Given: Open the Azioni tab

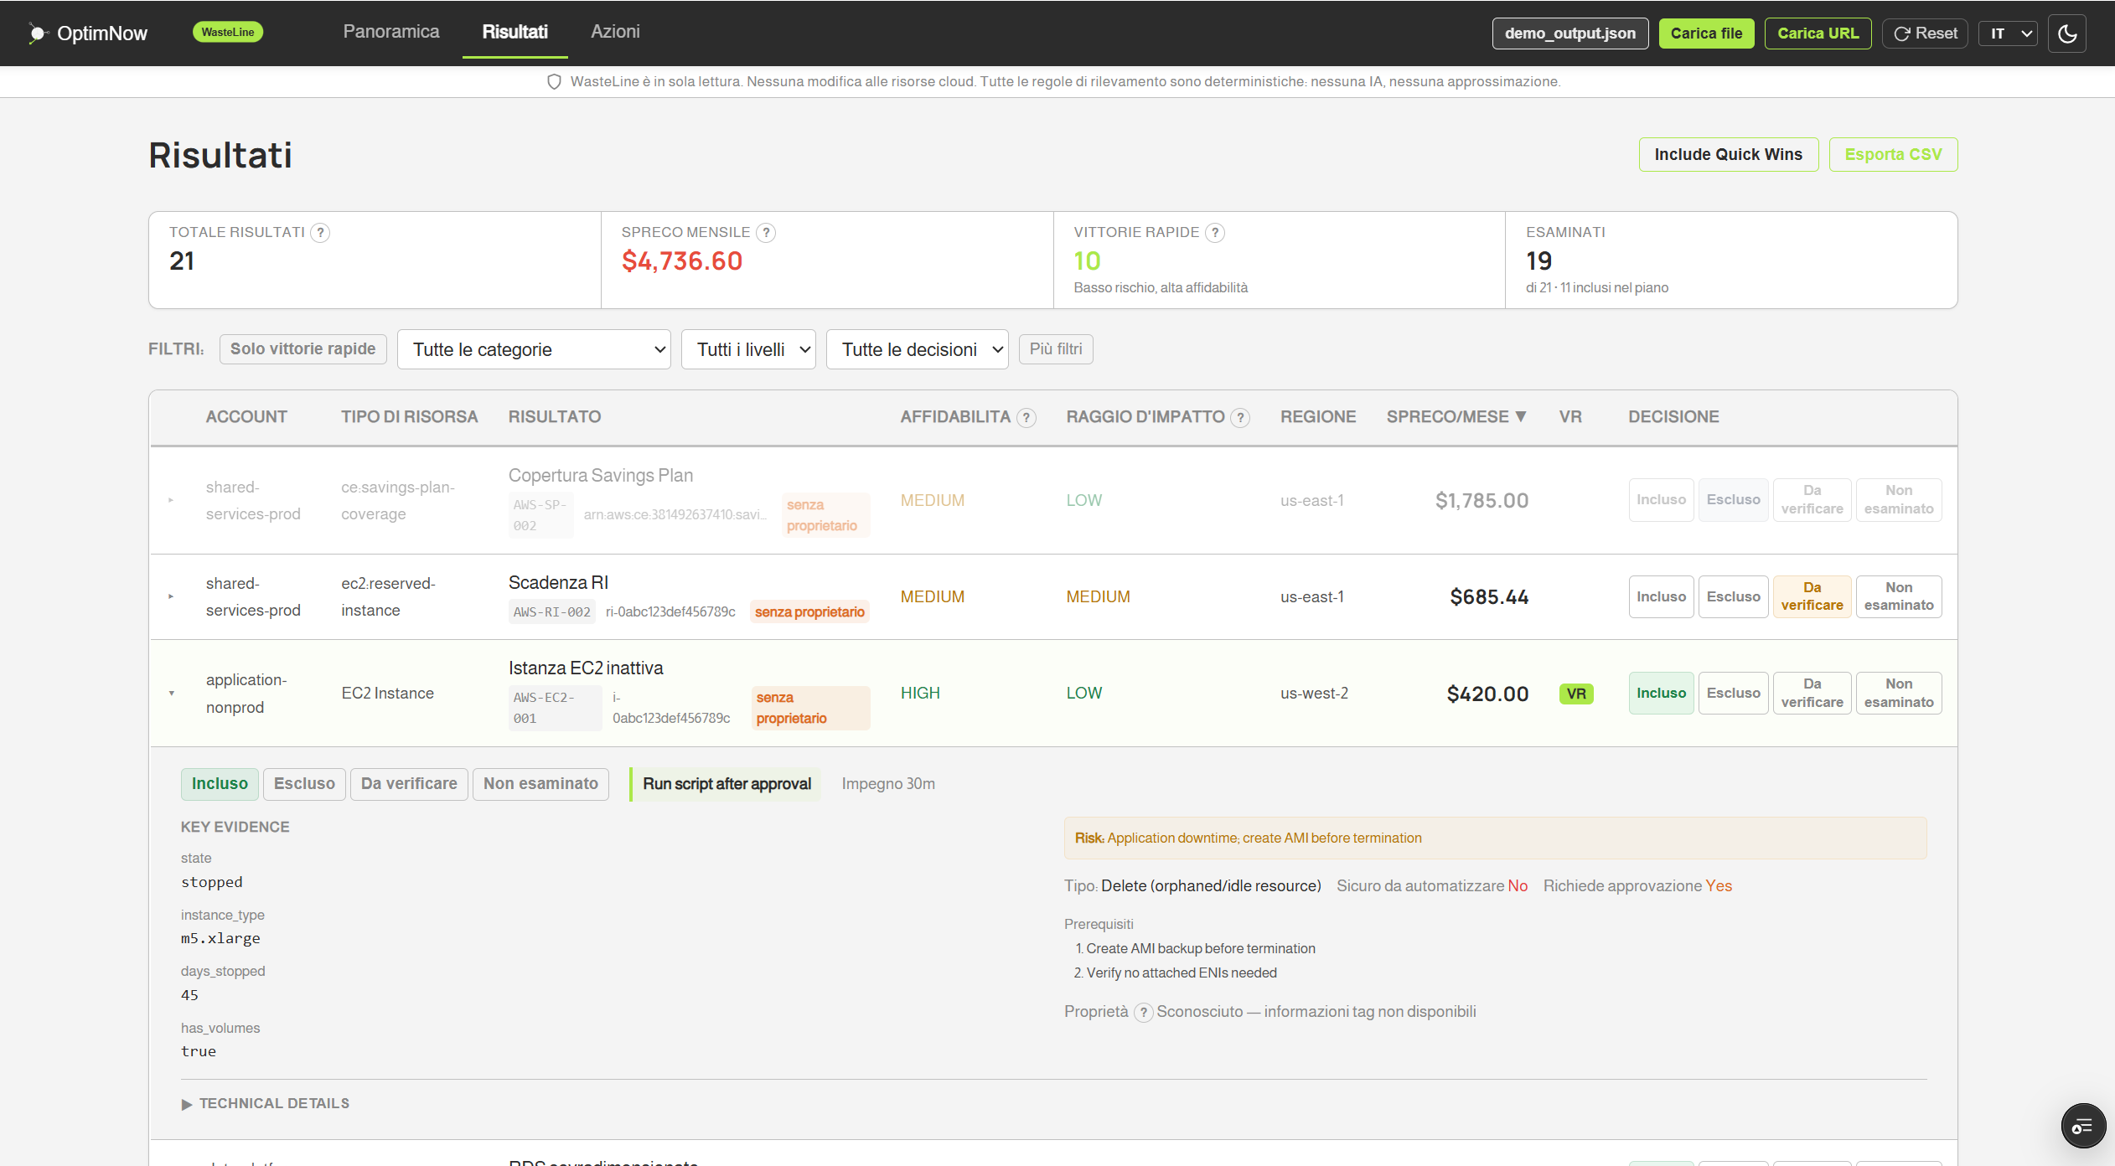Looking at the screenshot, I should point(615,32).
